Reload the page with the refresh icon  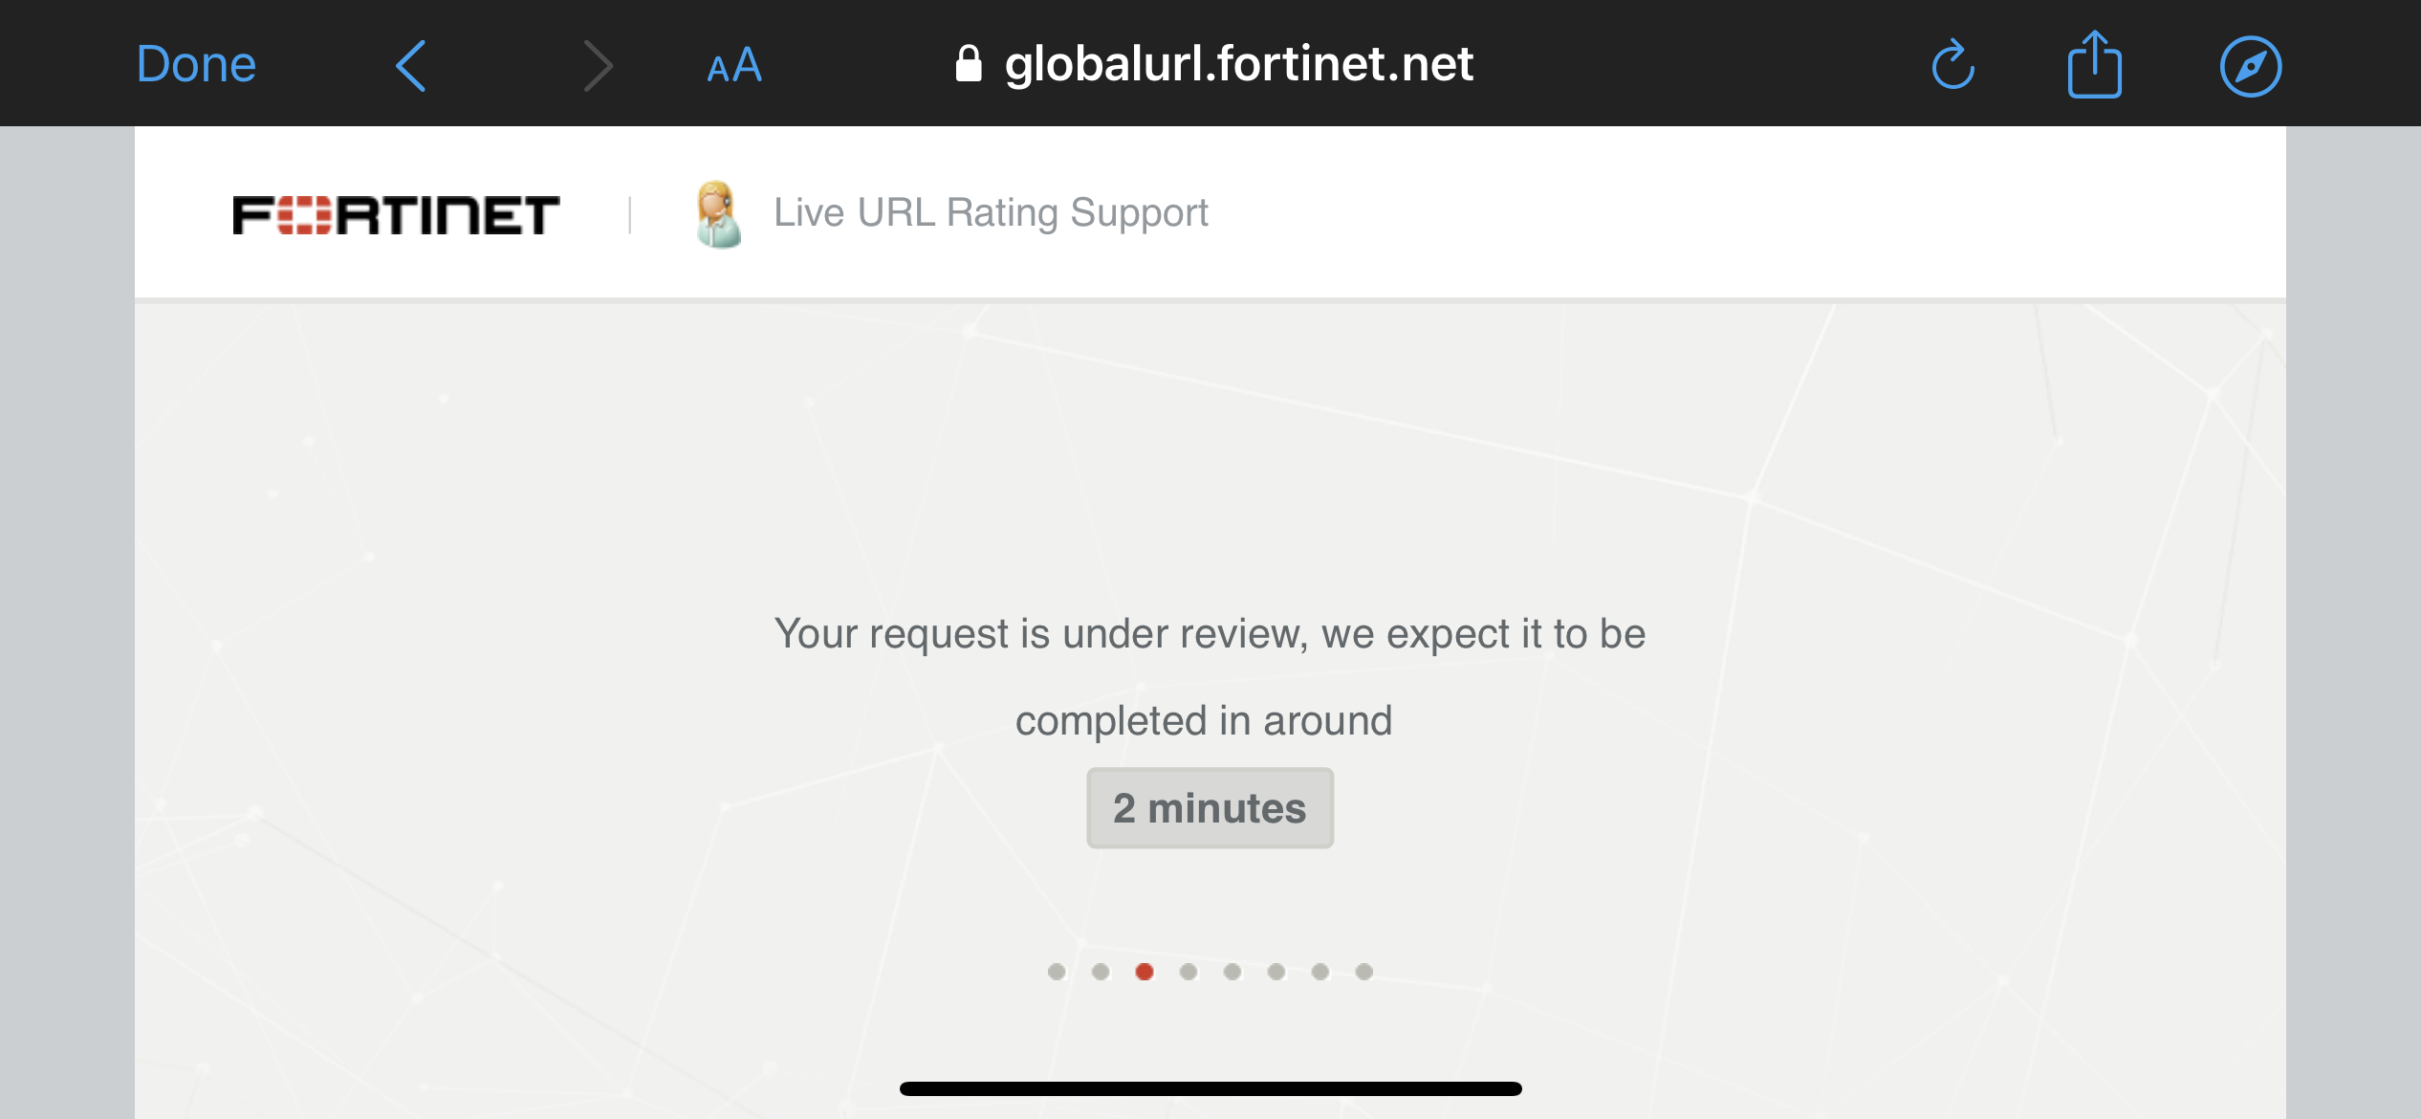tap(1952, 65)
